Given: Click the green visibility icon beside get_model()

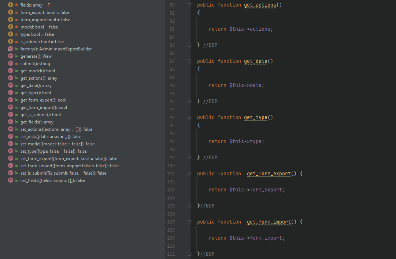Looking at the screenshot, I should (x=16, y=71).
